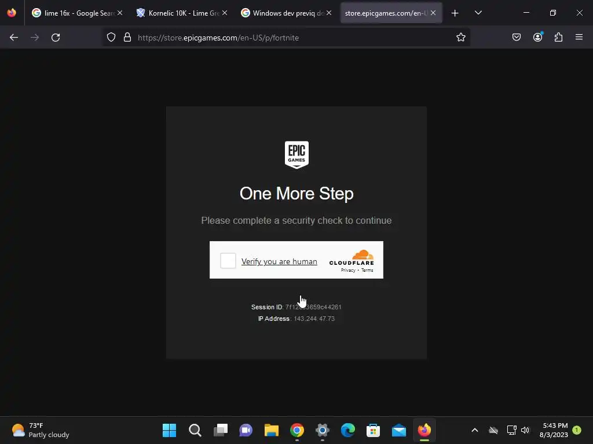View site security padlock information
This screenshot has height=444, width=593.
click(x=127, y=38)
